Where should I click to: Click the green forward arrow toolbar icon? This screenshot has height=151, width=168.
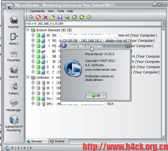click(82, 17)
